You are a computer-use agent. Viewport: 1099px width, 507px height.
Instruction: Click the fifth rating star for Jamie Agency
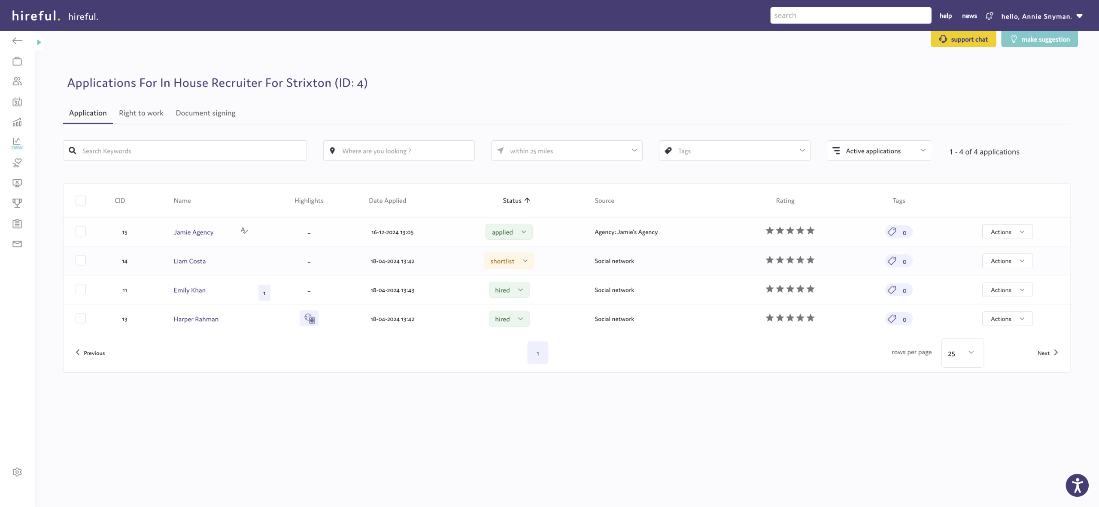coord(811,231)
